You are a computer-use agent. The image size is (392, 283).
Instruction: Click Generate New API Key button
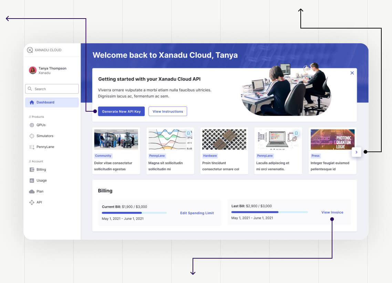coord(121,112)
